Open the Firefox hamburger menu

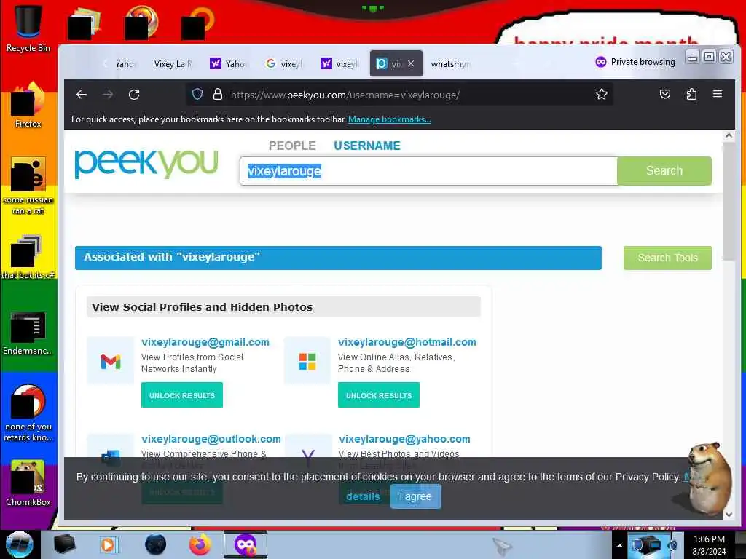click(x=718, y=94)
